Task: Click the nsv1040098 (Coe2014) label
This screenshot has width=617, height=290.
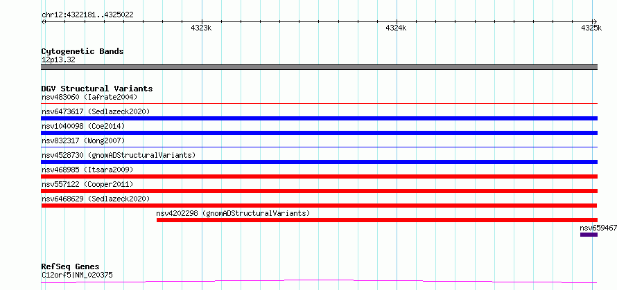Action: (83, 126)
